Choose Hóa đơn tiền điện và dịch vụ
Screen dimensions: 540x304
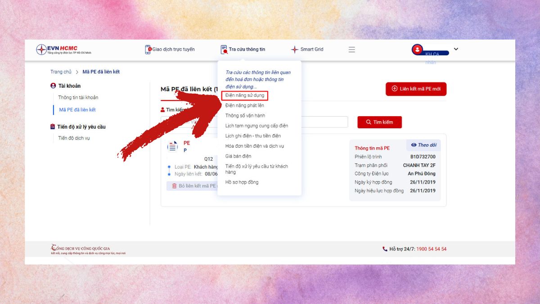[x=254, y=146]
